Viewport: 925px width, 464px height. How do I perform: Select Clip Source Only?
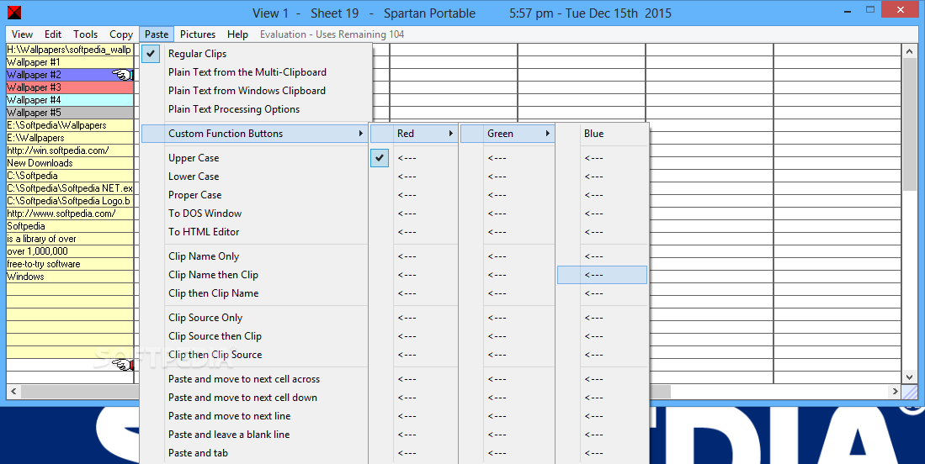pos(205,318)
